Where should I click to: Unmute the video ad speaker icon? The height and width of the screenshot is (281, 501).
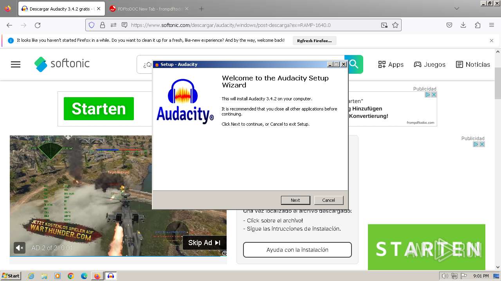pyautogui.click(x=20, y=247)
